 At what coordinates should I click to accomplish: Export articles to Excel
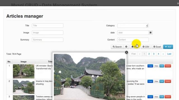click(157, 47)
